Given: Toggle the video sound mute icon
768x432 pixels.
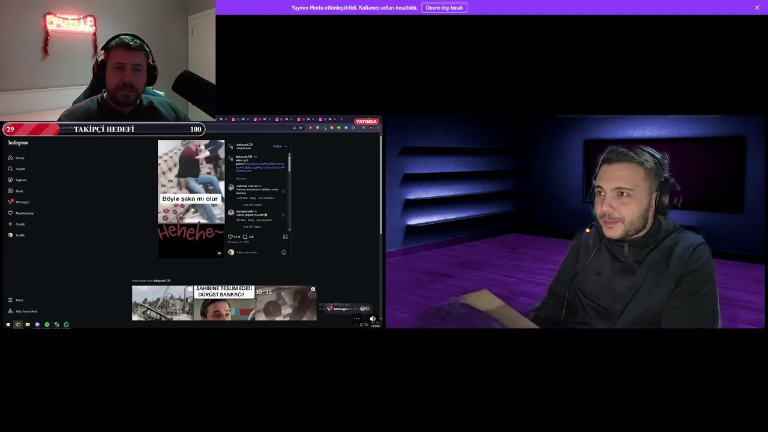Looking at the screenshot, I should point(219,253).
